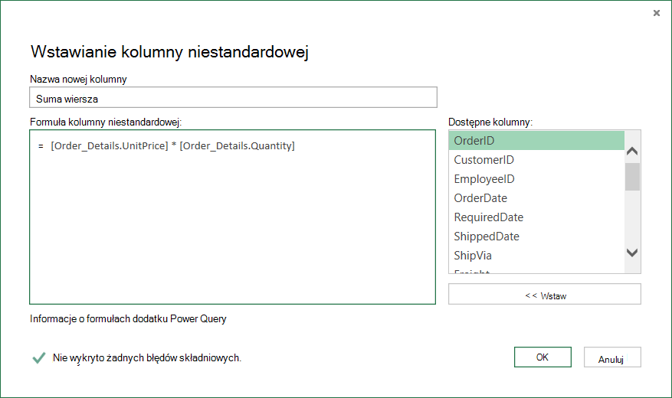The image size is (672, 398).
Task: Cancel with the Anuluj button
Action: pyautogui.click(x=612, y=357)
